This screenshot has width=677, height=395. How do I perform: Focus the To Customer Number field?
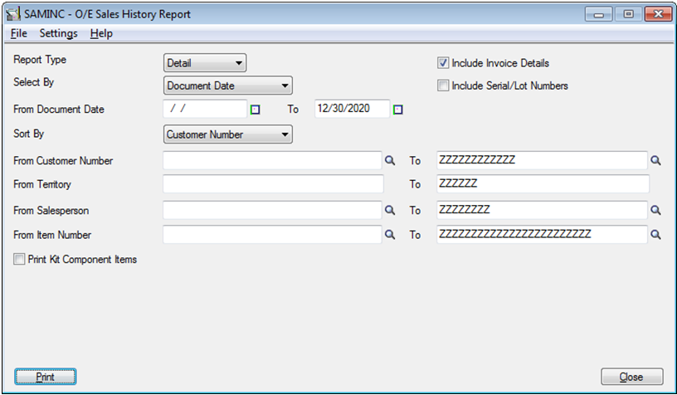[542, 161]
